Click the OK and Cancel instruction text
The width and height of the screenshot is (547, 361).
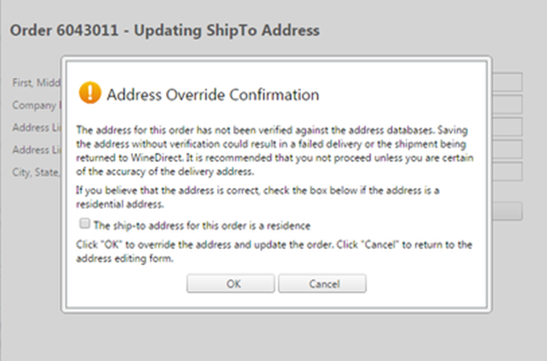(274, 251)
